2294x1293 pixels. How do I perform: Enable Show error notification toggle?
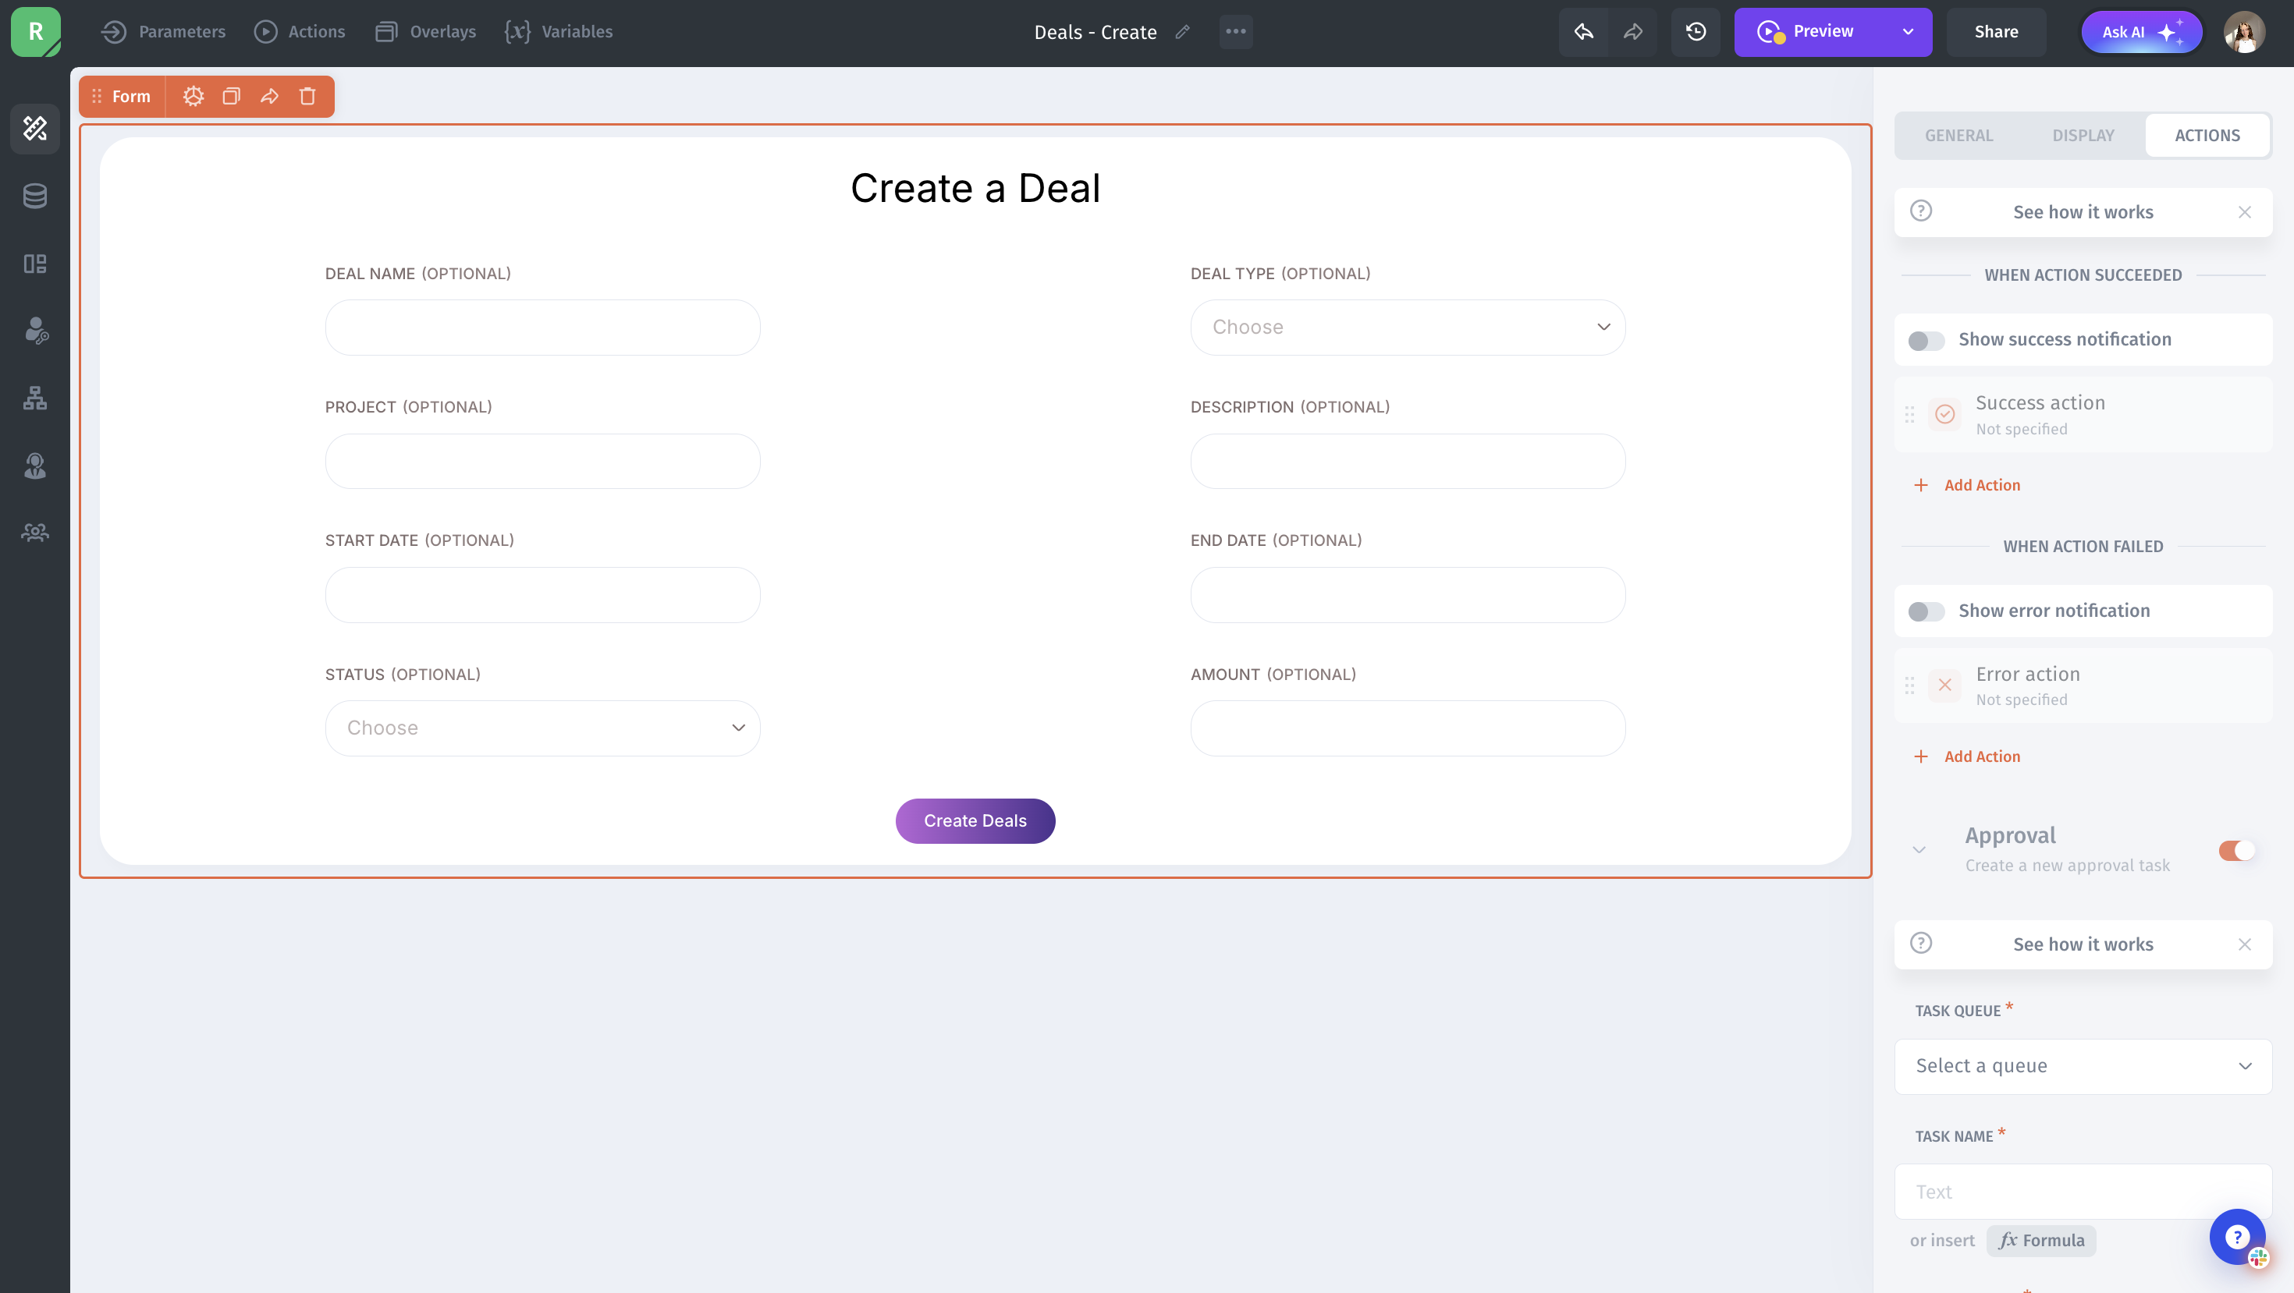(1926, 611)
